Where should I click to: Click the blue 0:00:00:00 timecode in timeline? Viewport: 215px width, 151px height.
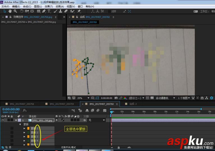pos(11,109)
